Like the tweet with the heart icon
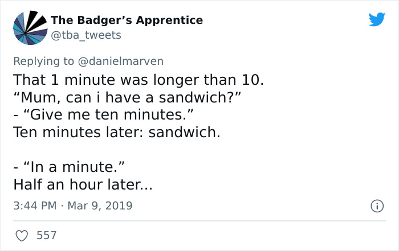399x251 pixels. (x=21, y=234)
